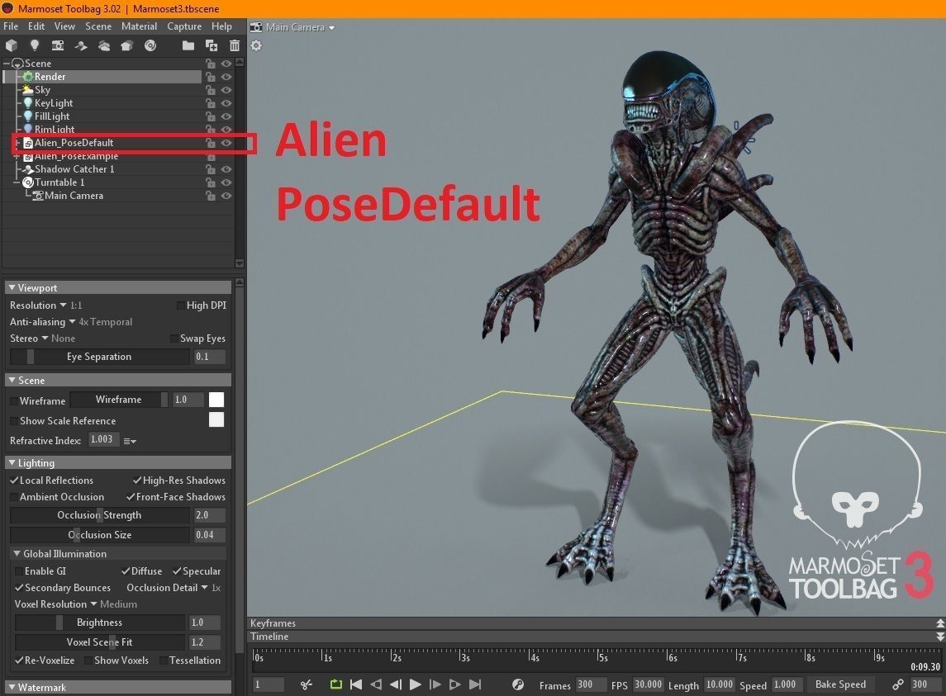
Task: Enable Ambient Occlusion checkbox
Action: pyautogui.click(x=14, y=497)
